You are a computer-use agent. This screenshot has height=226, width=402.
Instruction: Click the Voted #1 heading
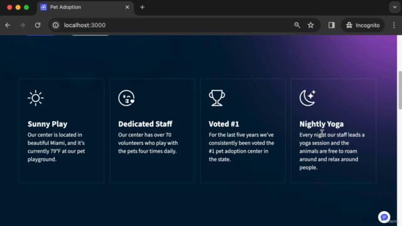point(224,124)
